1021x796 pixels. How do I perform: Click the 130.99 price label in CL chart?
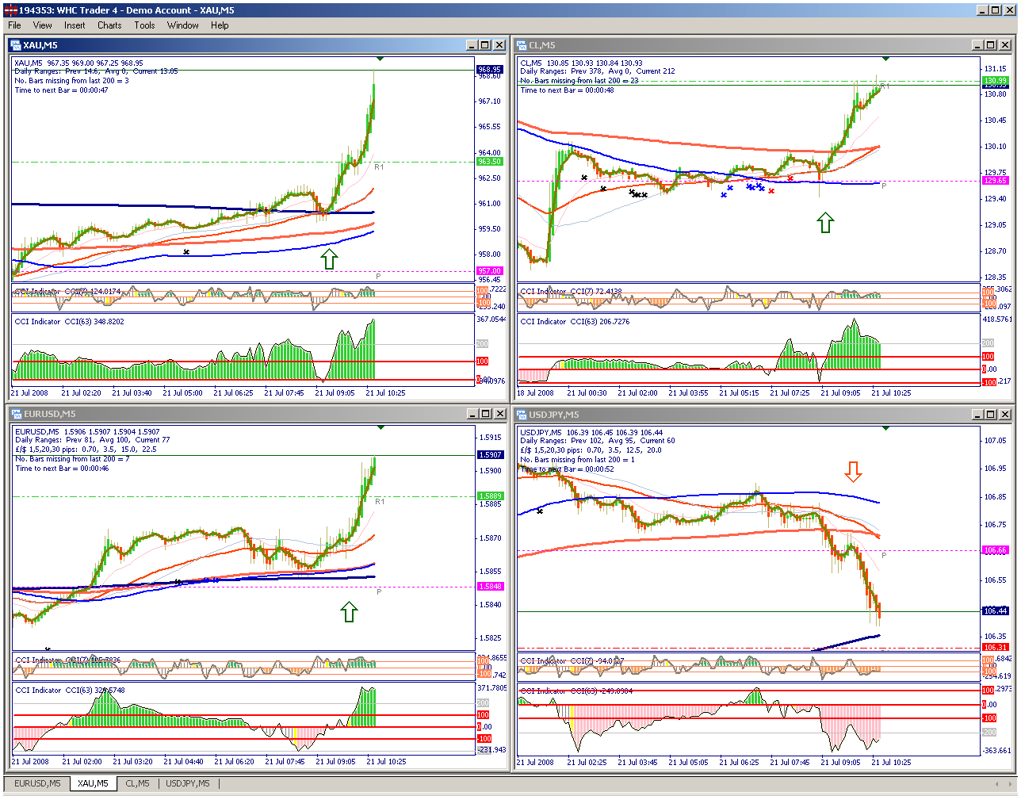pyautogui.click(x=995, y=81)
